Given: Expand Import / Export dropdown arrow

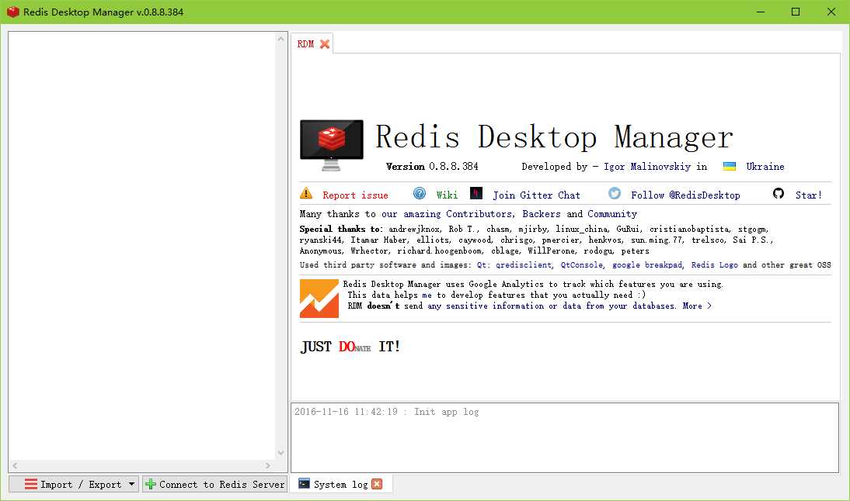Looking at the screenshot, I should tap(132, 484).
